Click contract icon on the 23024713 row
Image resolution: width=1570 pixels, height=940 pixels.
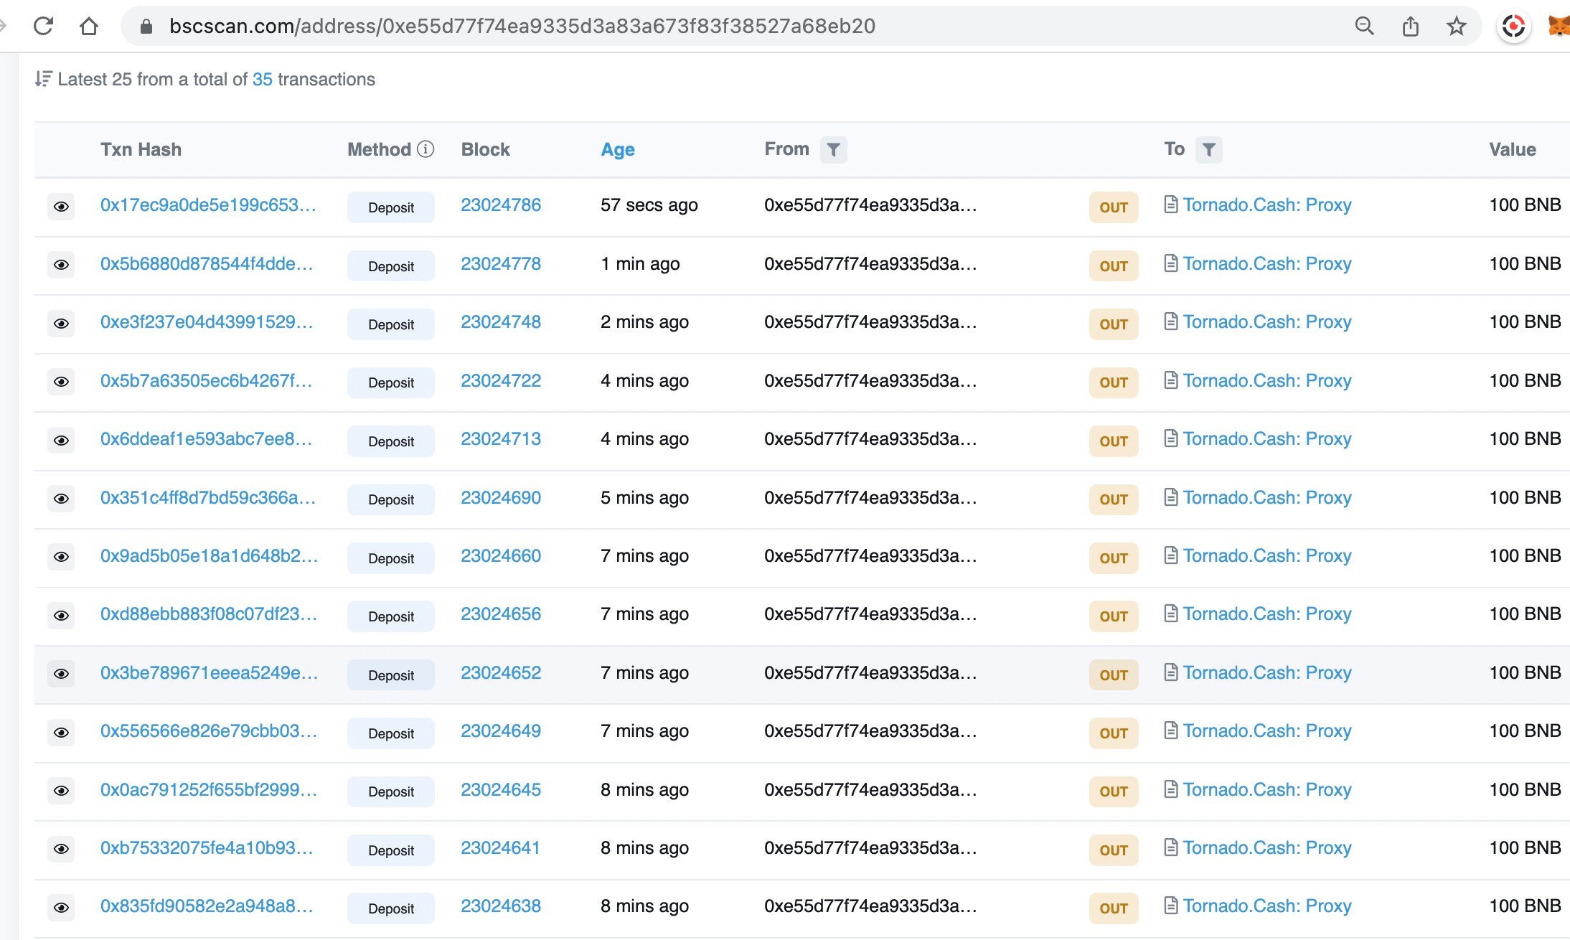[x=1170, y=438]
